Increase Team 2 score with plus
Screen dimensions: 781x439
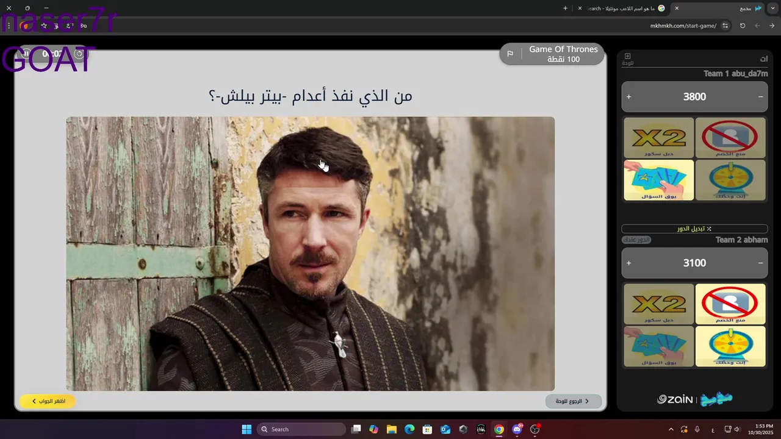(629, 263)
